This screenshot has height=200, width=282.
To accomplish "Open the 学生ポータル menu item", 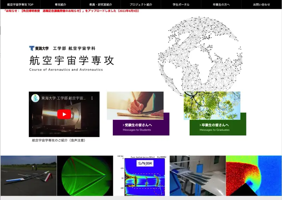I will click(181, 5).
